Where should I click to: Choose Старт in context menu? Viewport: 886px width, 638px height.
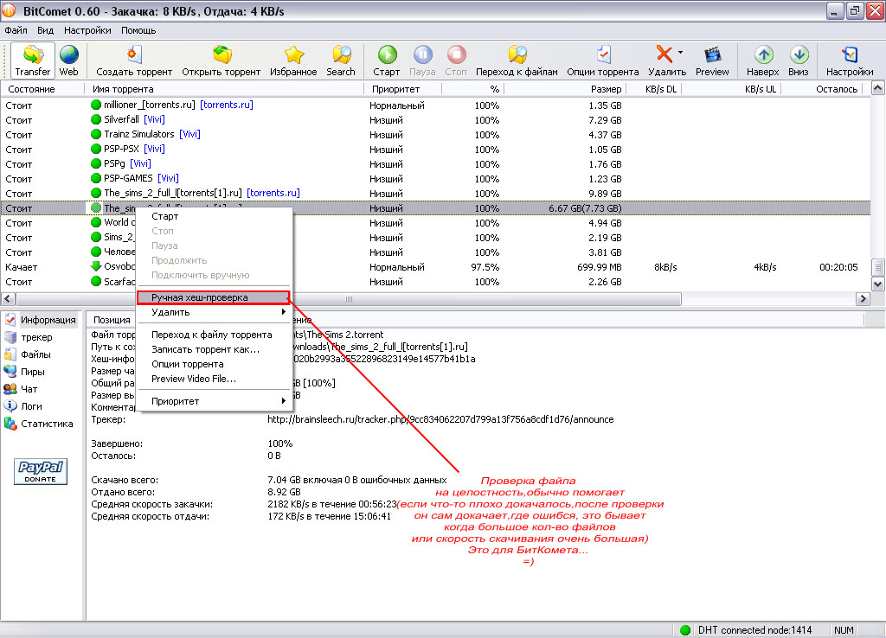[215, 216]
